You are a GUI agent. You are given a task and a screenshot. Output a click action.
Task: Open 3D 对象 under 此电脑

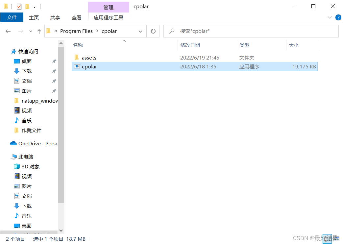coord(31,166)
